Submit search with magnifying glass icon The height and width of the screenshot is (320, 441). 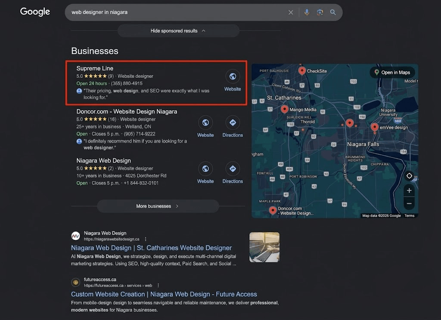point(333,12)
